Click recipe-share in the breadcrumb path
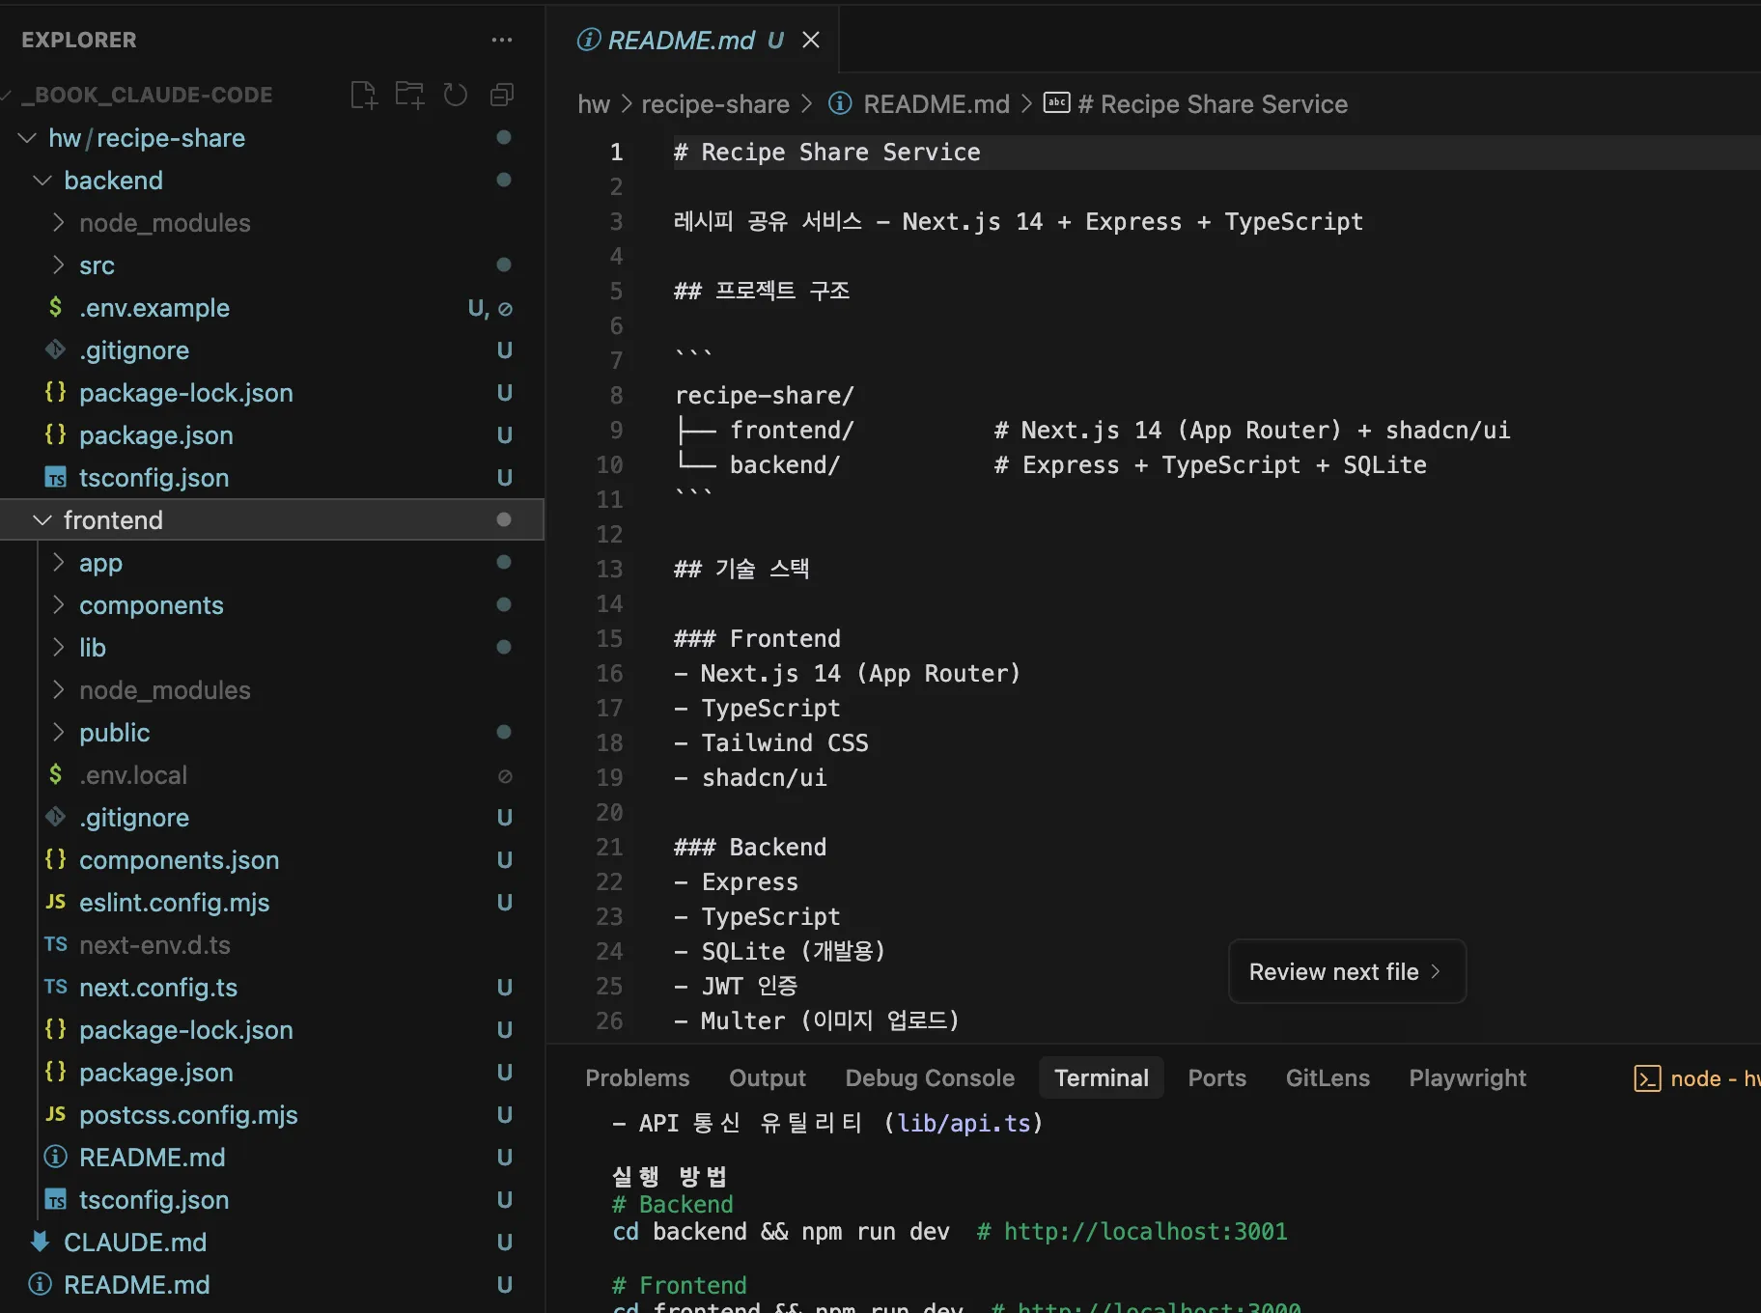Viewport: 1761px width, 1313px height. pyautogui.click(x=714, y=104)
